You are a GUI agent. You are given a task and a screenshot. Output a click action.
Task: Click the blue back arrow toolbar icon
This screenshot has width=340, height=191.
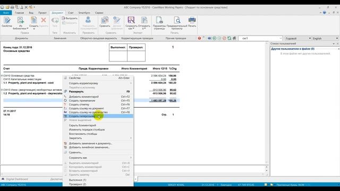(x=209, y=38)
